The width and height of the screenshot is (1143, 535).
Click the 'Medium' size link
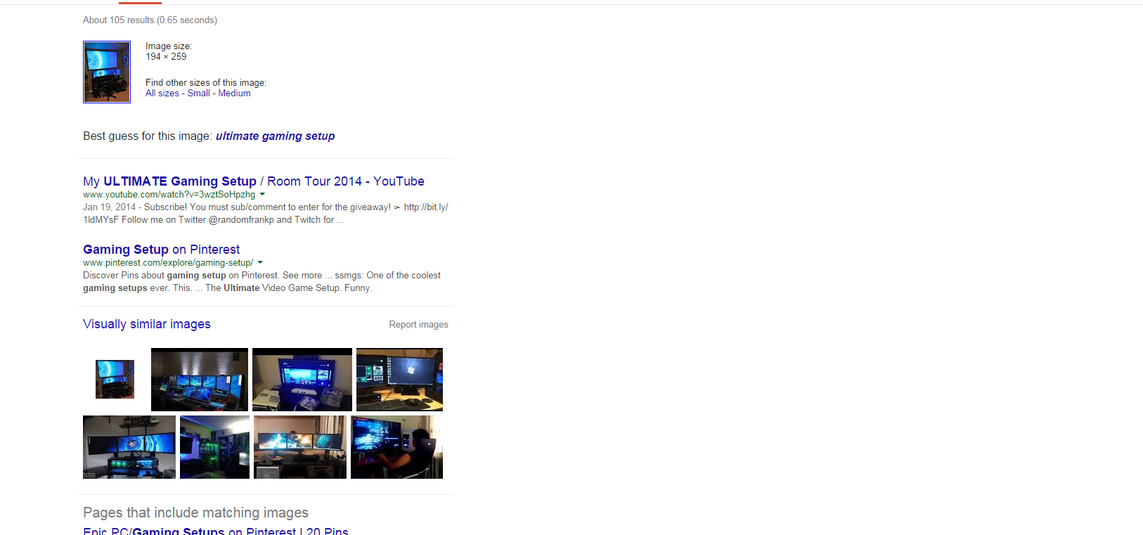[x=234, y=94]
